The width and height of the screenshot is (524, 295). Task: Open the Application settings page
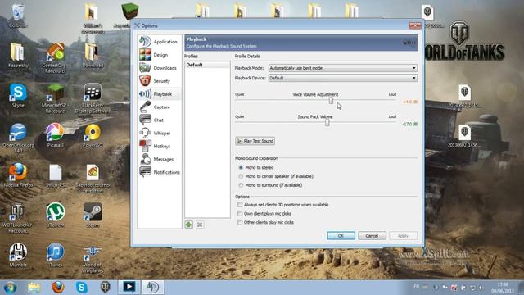click(160, 42)
